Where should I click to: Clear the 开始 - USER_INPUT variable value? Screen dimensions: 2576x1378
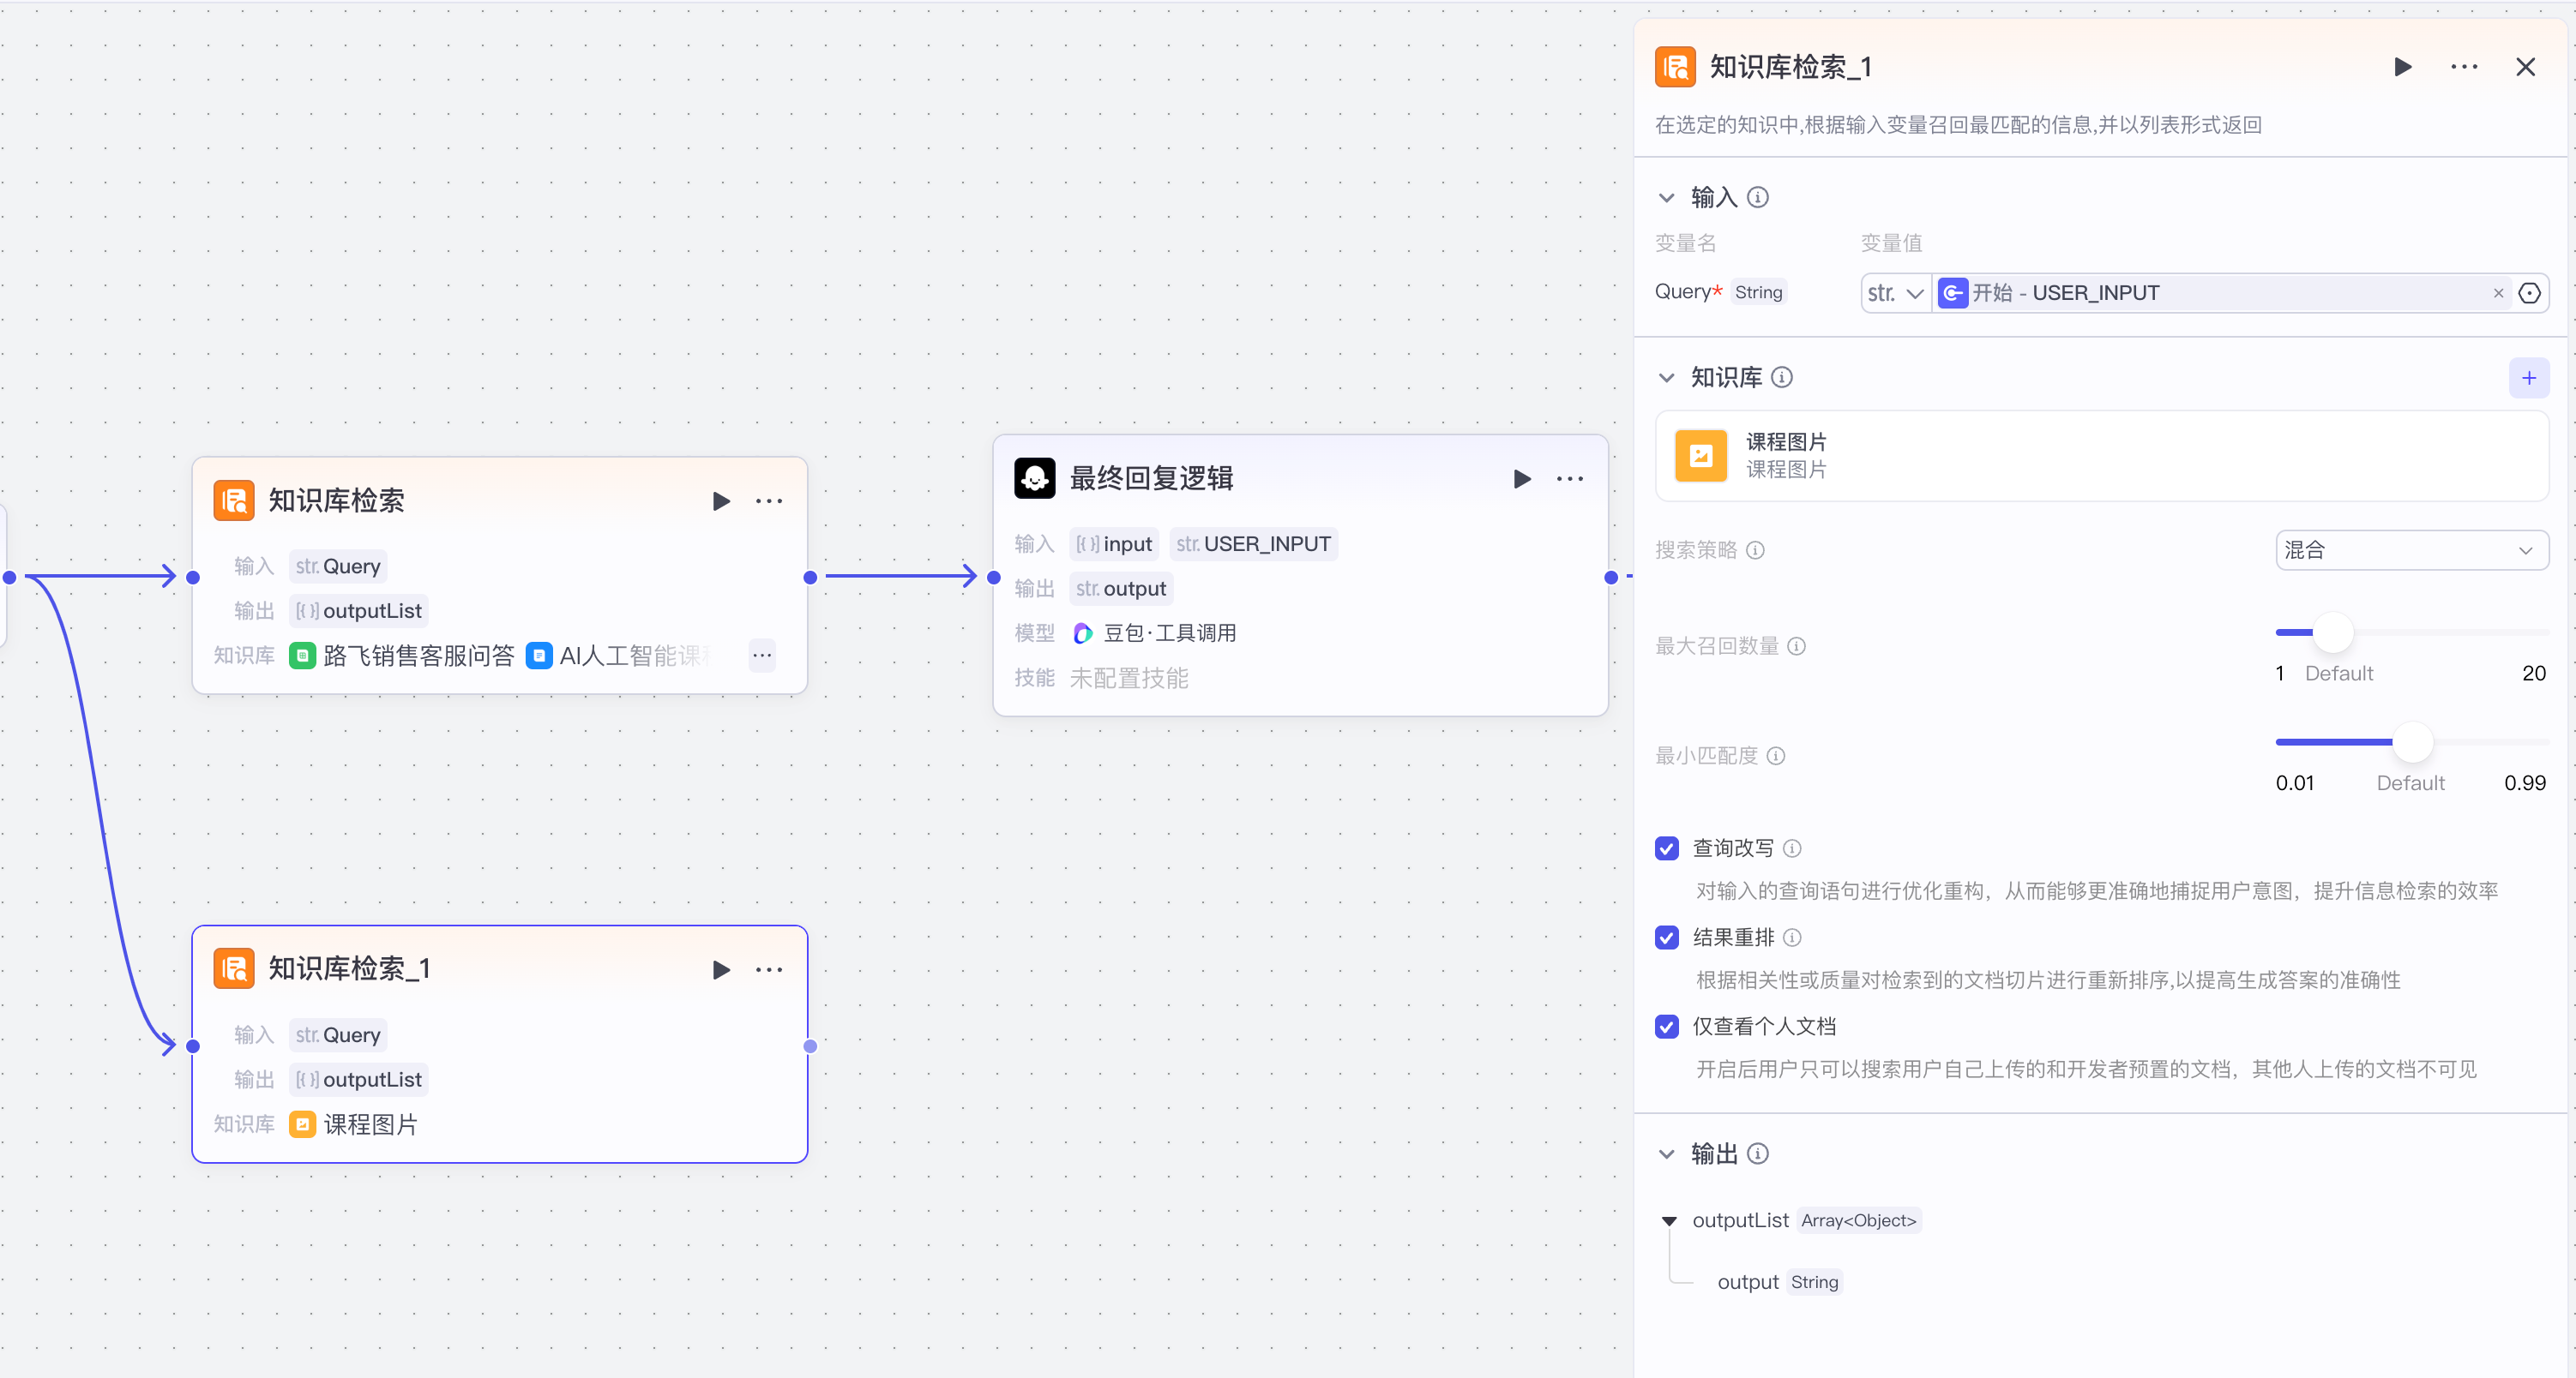(2497, 293)
